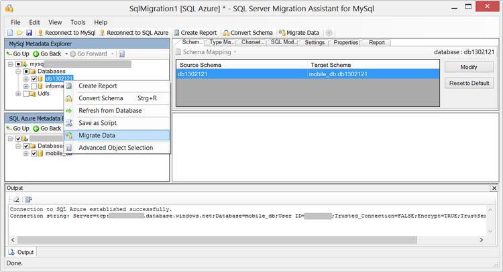Toggle the mysql server root checkbox

point(18,64)
